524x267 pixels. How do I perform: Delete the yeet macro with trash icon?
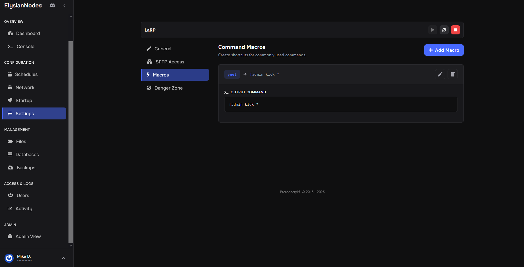[453, 74]
